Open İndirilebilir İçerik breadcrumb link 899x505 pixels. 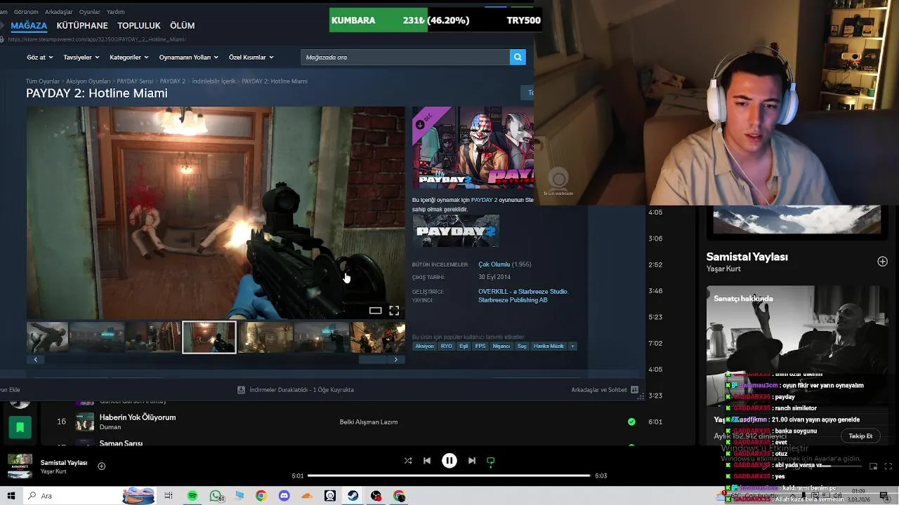click(x=214, y=81)
